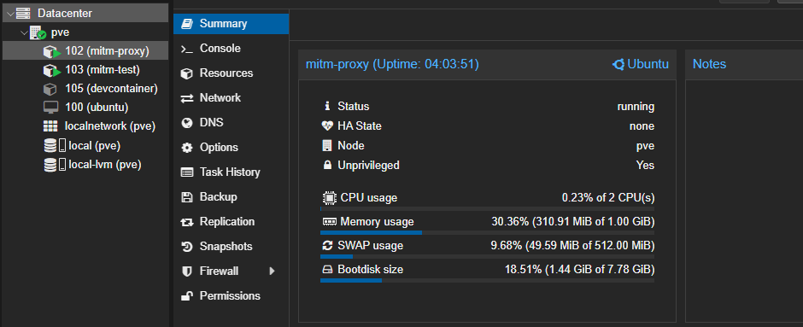Open the Backup tab
The height and width of the screenshot is (327, 803).
(x=231, y=197)
